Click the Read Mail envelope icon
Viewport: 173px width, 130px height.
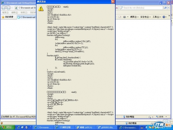(120, 17)
